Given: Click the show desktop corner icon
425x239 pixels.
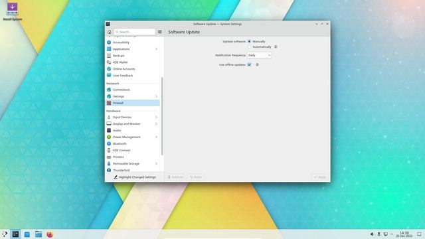Looking at the screenshot, I should [419, 234].
